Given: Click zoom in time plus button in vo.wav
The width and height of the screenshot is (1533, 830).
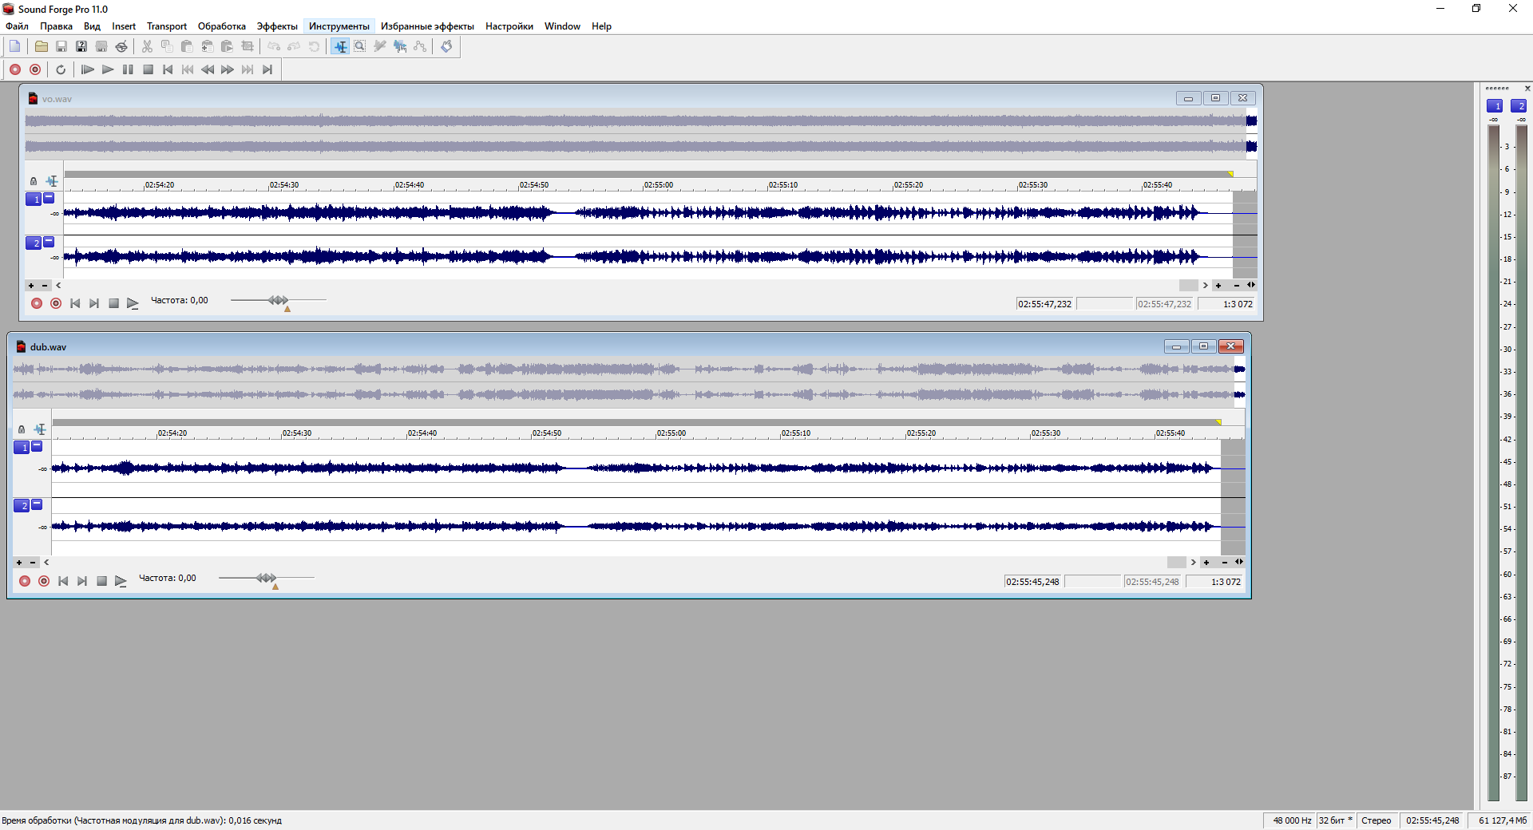Looking at the screenshot, I should click(1218, 285).
